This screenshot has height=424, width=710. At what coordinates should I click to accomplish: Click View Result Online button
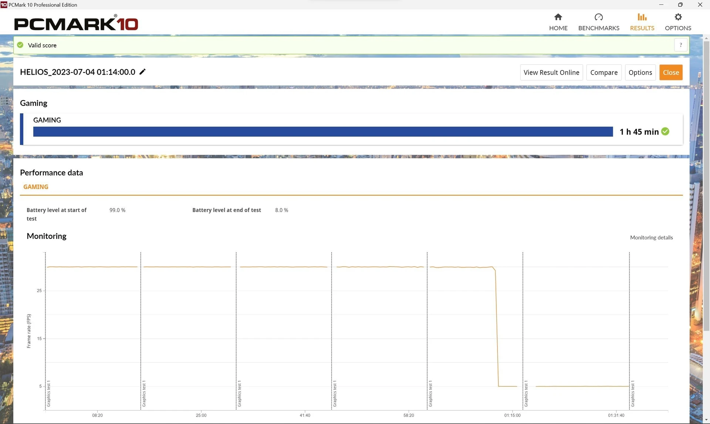[x=551, y=72]
